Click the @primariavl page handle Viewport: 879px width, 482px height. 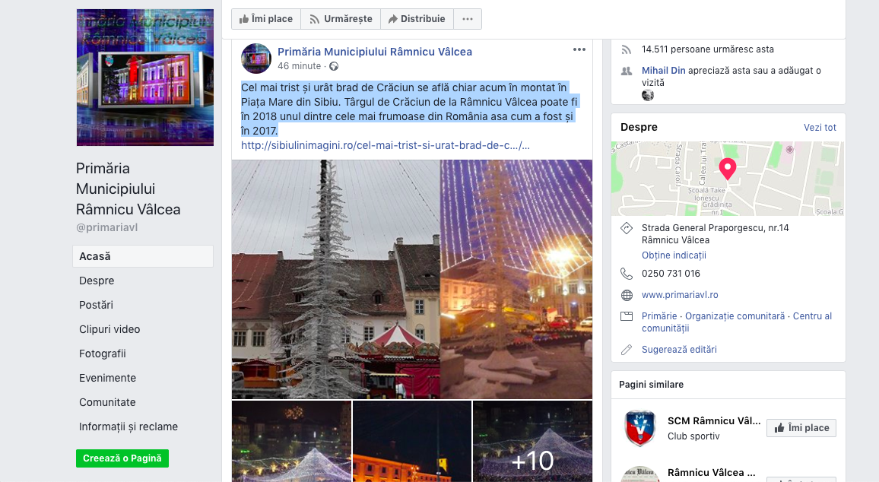[x=106, y=227]
